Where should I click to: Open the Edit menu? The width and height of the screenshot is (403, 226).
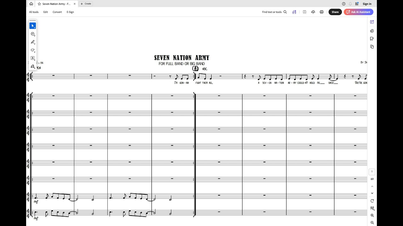(x=46, y=12)
